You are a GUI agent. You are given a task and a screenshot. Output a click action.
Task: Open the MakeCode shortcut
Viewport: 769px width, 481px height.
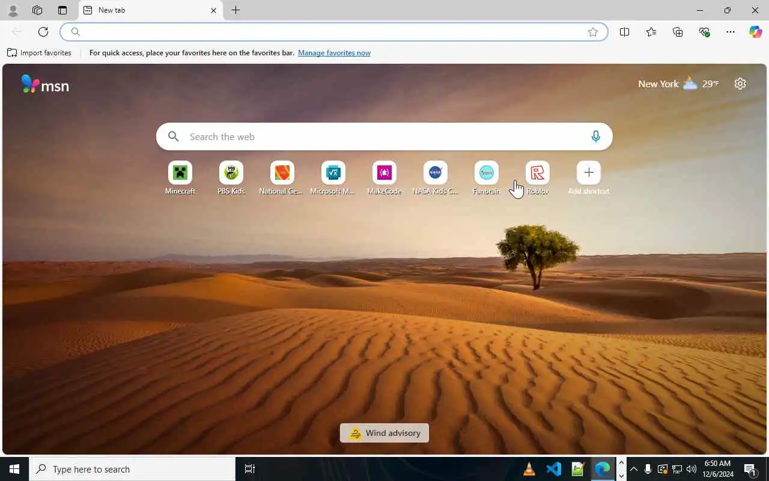[x=384, y=179]
